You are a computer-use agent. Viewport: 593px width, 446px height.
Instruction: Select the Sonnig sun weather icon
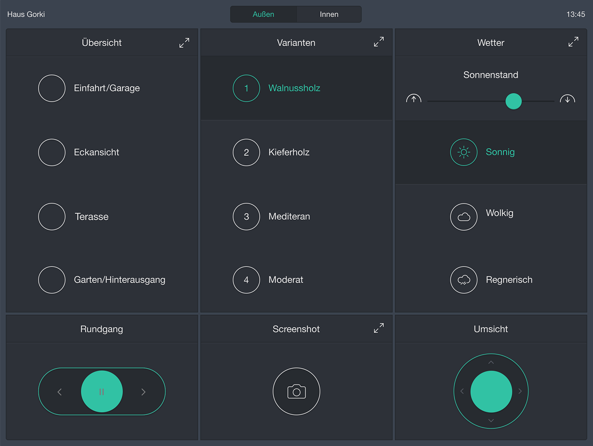tap(464, 152)
